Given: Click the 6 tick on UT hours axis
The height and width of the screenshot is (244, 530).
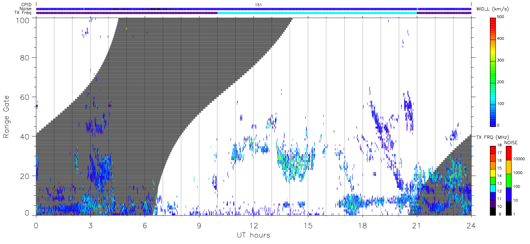Looking at the screenshot, I should [x=145, y=225].
